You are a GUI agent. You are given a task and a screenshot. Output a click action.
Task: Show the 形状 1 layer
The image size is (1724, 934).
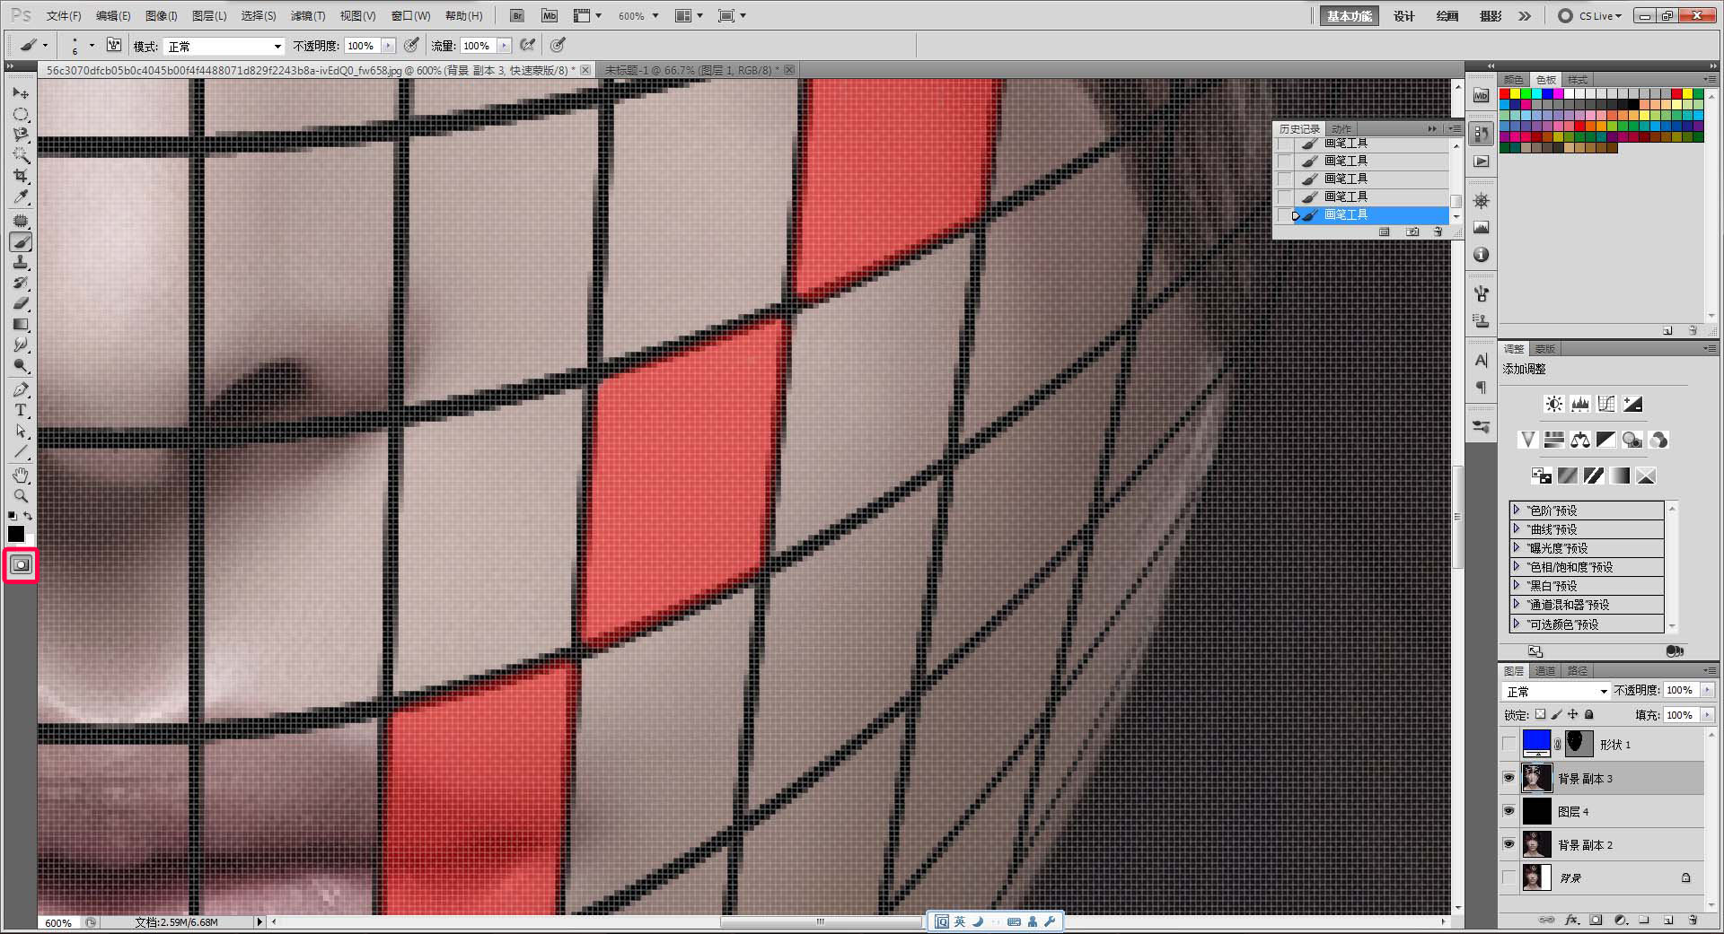(1508, 744)
